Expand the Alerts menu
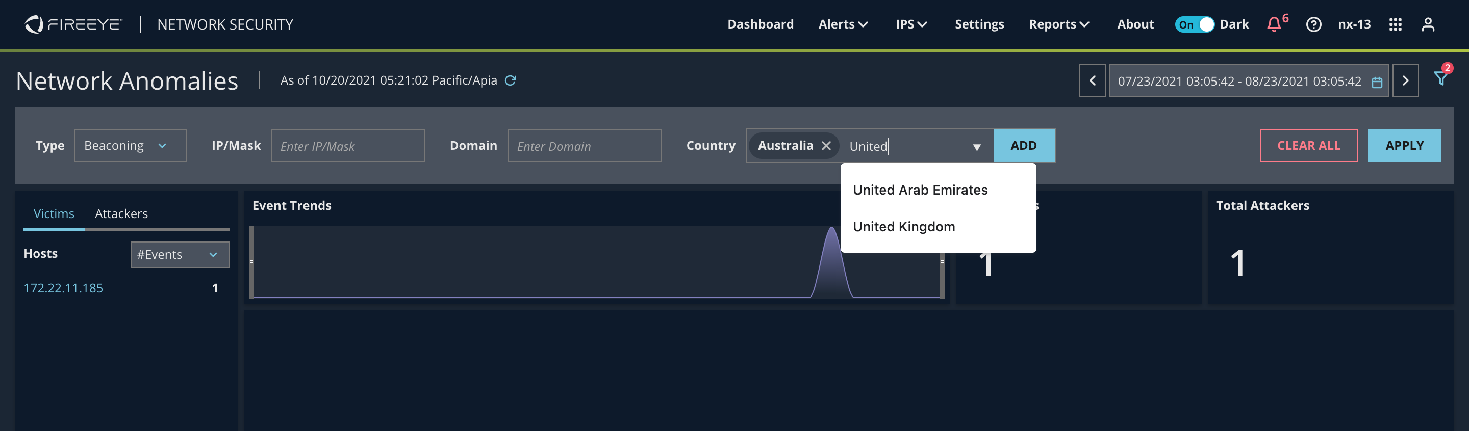Screen dimensions: 1469x431 click(843, 24)
